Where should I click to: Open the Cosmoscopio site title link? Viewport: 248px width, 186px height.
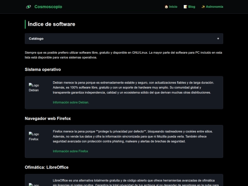tap(48, 7)
